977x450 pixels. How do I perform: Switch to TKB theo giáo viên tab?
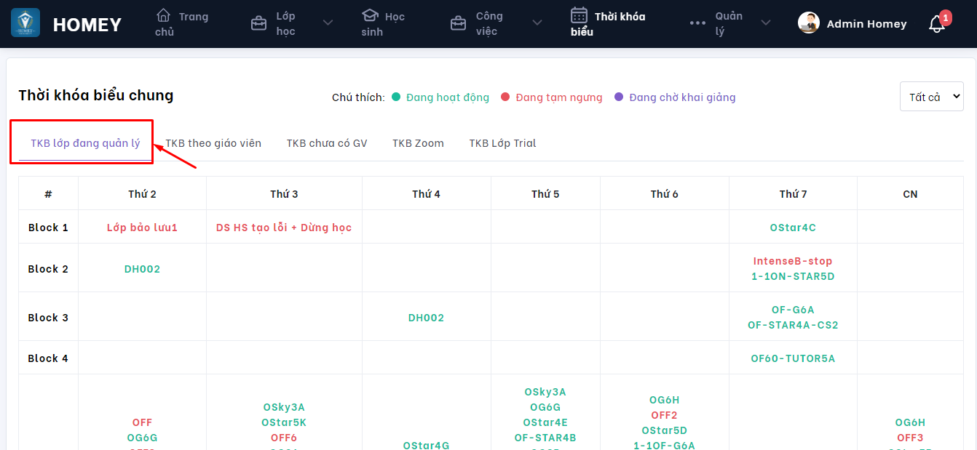(213, 143)
